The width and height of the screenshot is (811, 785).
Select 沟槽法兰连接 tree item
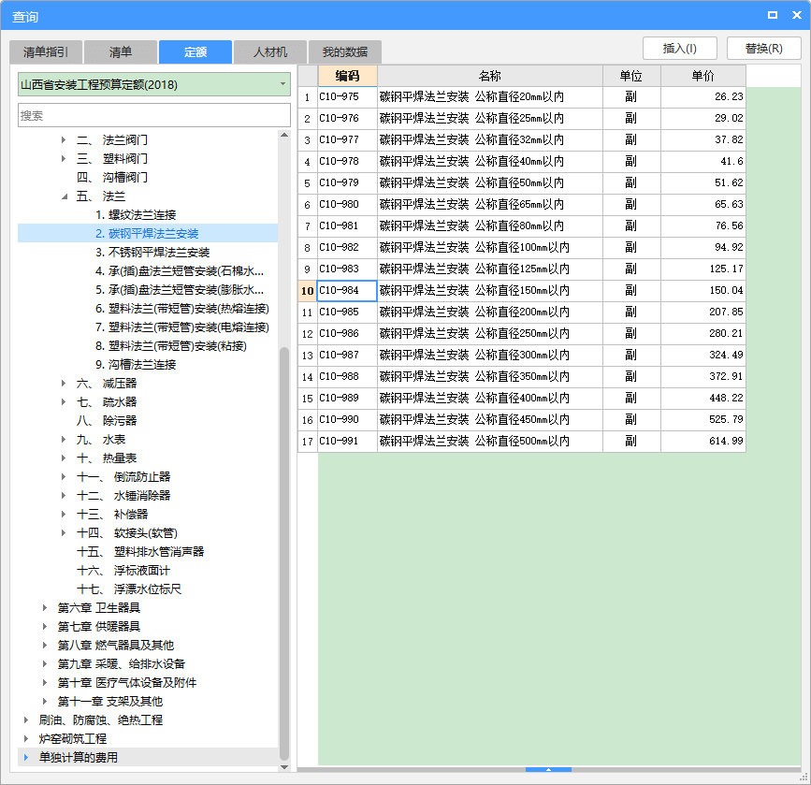pos(136,365)
